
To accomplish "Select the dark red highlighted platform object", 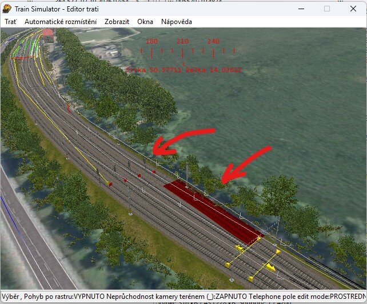I will tap(213, 212).
